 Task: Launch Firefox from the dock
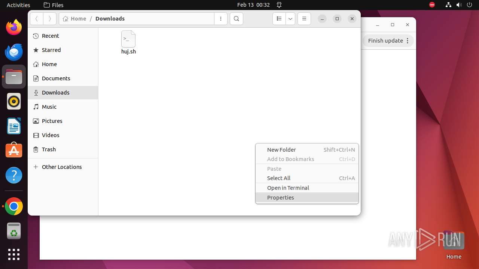point(14,27)
